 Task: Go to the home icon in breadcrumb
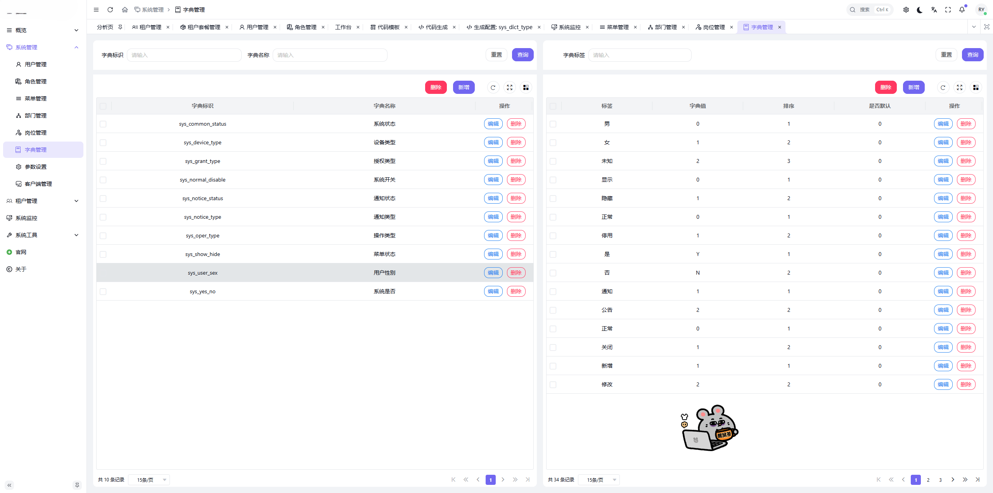tap(125, 10)
